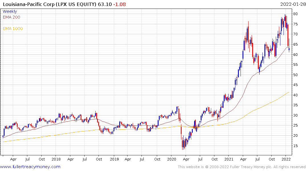This screenshot has width=306, height=171.
Task: Click the 'Weekly' chart interval label
Action: click(10, 11)
